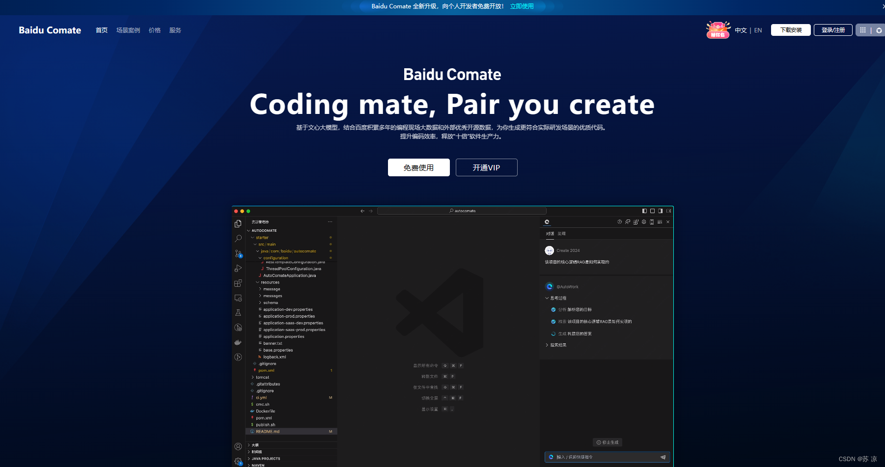Open Search icon in the activity bar
885x467 pixels.
(238, 239)
